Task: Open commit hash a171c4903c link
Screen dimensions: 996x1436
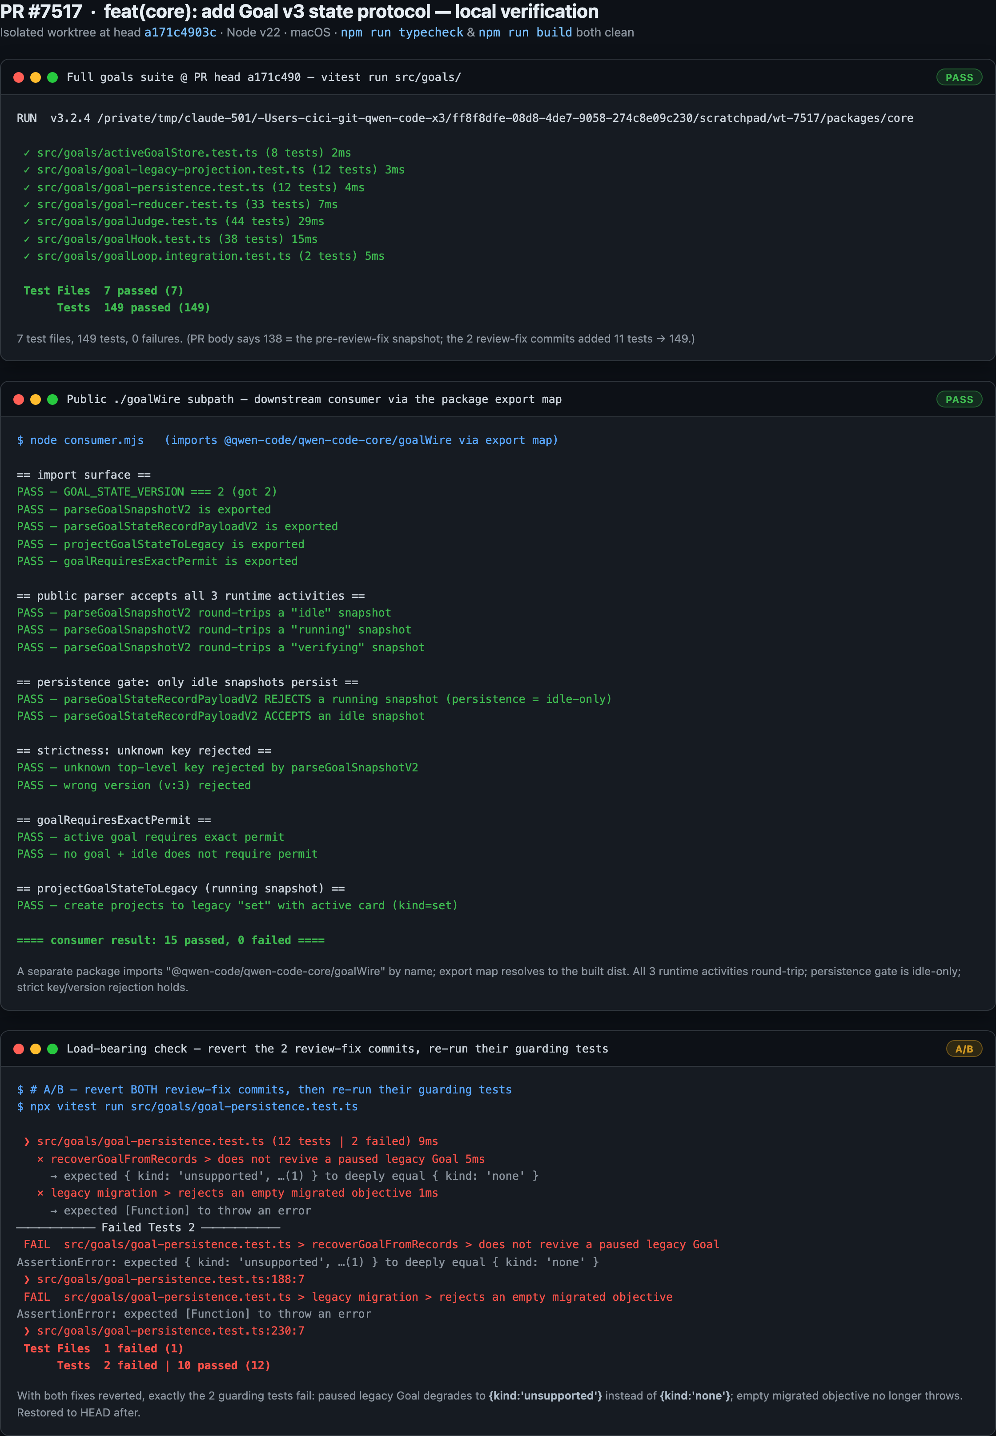Action: pos(181,32)
